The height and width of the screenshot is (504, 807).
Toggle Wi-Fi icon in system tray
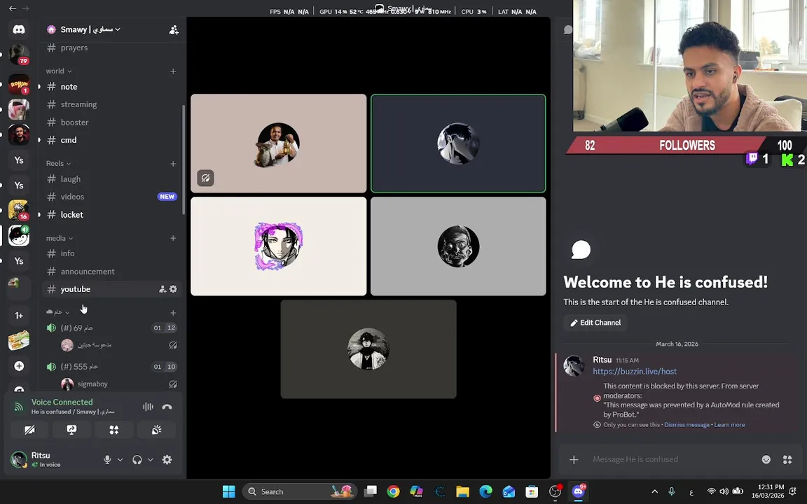pos(711,491)
